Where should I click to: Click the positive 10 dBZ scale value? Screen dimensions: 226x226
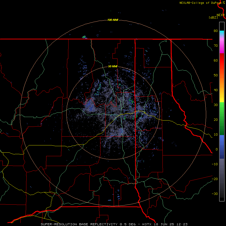pyautogui.click(x=216, y=135)
